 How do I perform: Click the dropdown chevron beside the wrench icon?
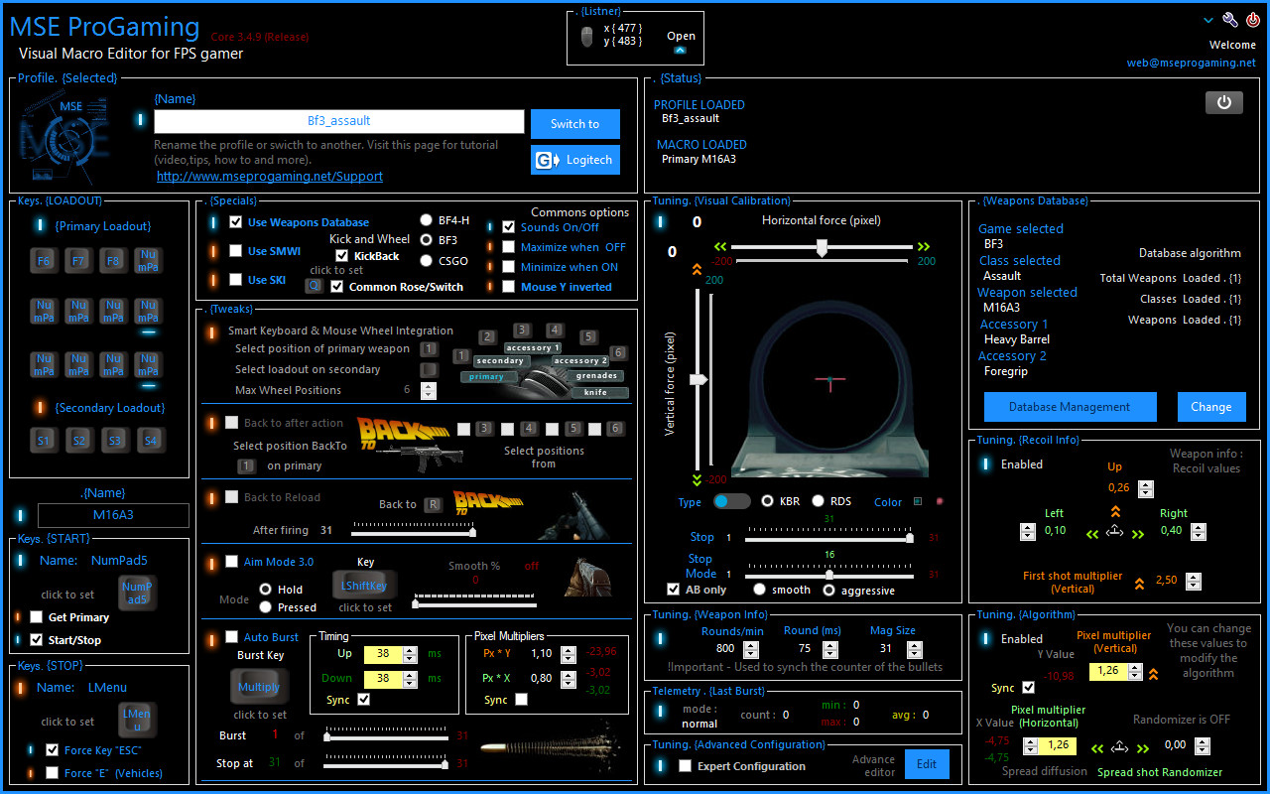tap(1207, 20)
